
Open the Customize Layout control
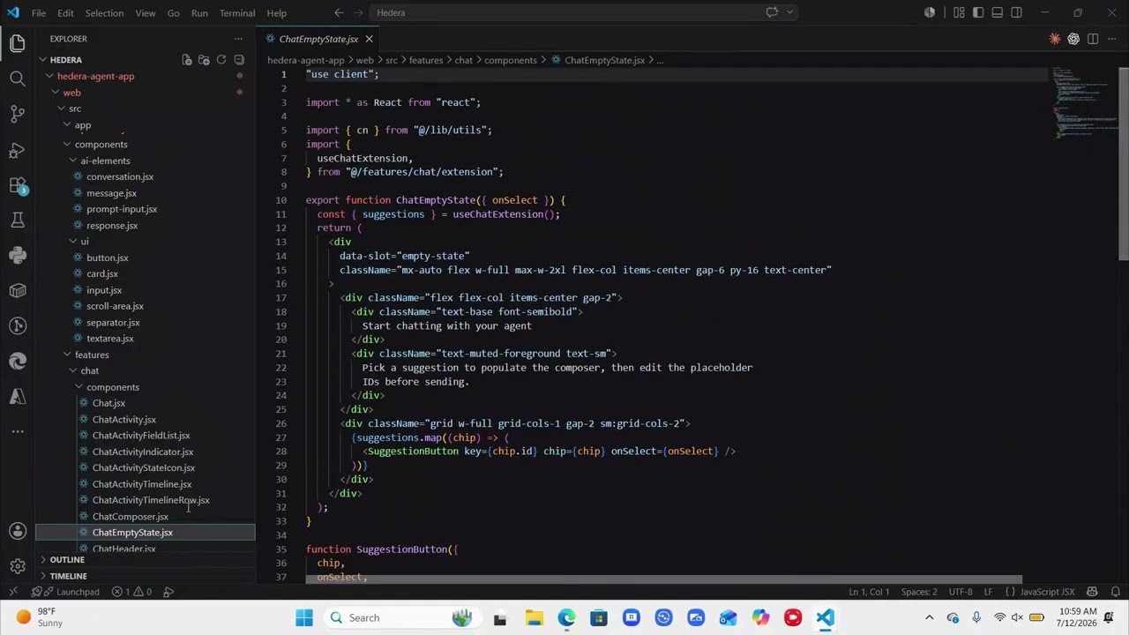coord(959,12)
